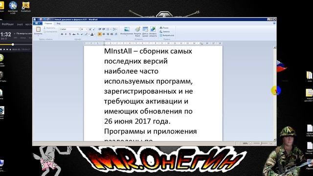Click the increase indent icon
The width and height of the screenshot is (313, 176).
(104, 29)
